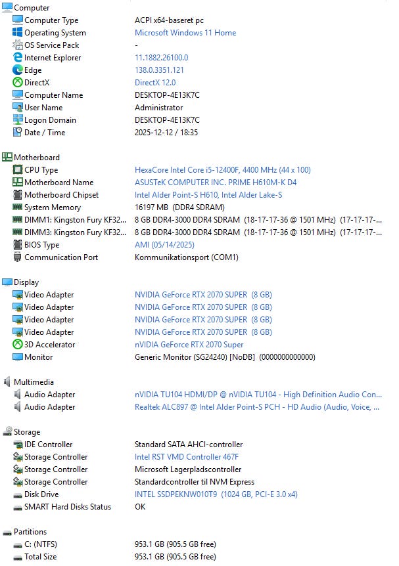Viewport: 399px width, 566px height.
Task: Click the 16197 MB (DDR4 SDRAM) value
Action: 179,207
